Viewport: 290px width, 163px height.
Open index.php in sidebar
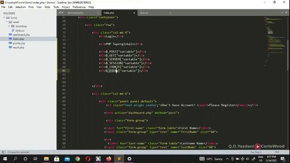pos(18,39)
